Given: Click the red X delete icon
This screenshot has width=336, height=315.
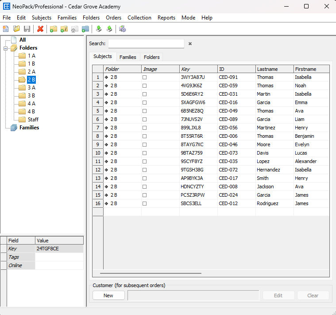Looking at the screenshot, I should (40, 29).
